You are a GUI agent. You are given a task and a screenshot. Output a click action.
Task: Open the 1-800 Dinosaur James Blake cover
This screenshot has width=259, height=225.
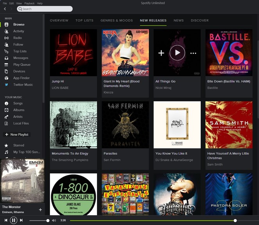(73, 194)
